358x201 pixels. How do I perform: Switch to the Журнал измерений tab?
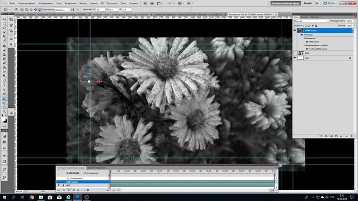click(96, 167)
